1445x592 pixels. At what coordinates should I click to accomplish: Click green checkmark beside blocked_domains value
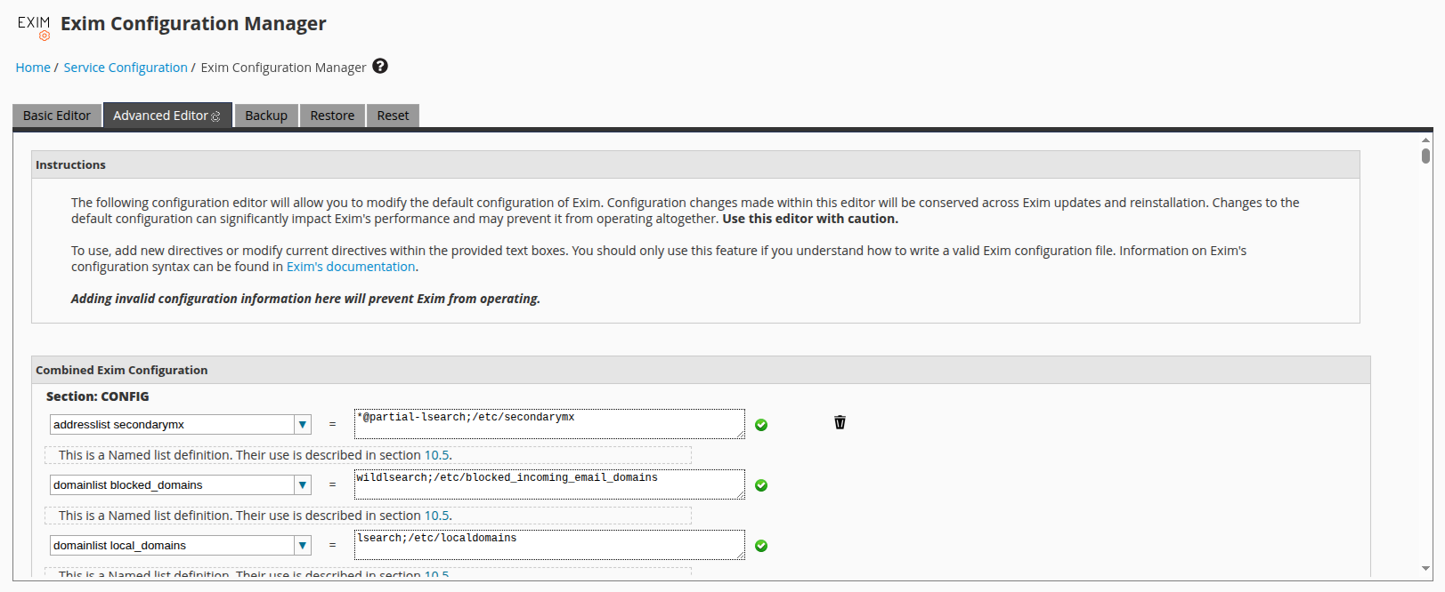pos(761,485)
